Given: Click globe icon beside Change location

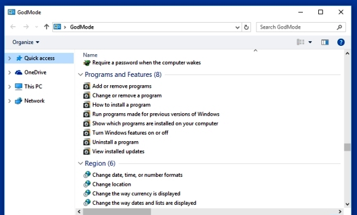Looking at the screenshot, I should [x=87, y=184].
